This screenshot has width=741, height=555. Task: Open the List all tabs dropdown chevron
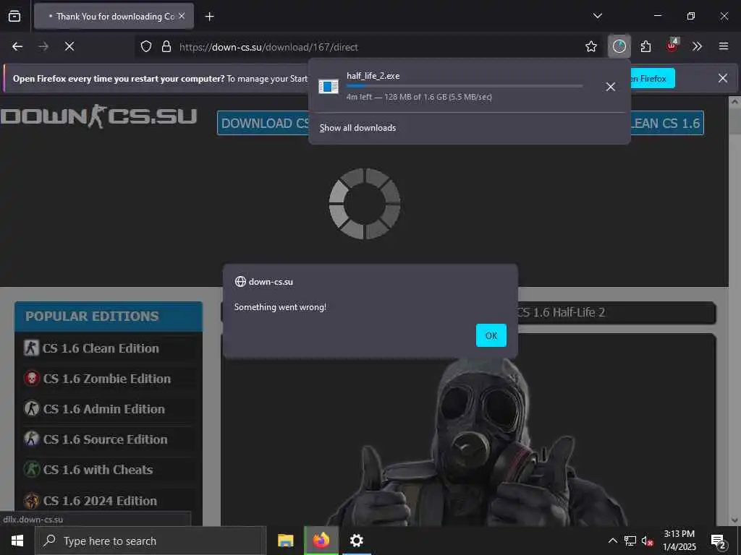pyautogui.click(x=597, y=16)
